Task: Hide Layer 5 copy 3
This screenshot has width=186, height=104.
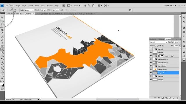Action: pyautogui.click(x=151, y=59)
